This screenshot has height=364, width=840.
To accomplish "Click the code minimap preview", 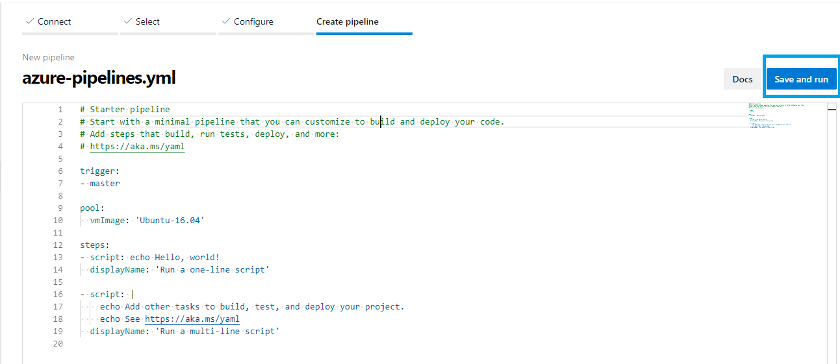I will [776, 115].
